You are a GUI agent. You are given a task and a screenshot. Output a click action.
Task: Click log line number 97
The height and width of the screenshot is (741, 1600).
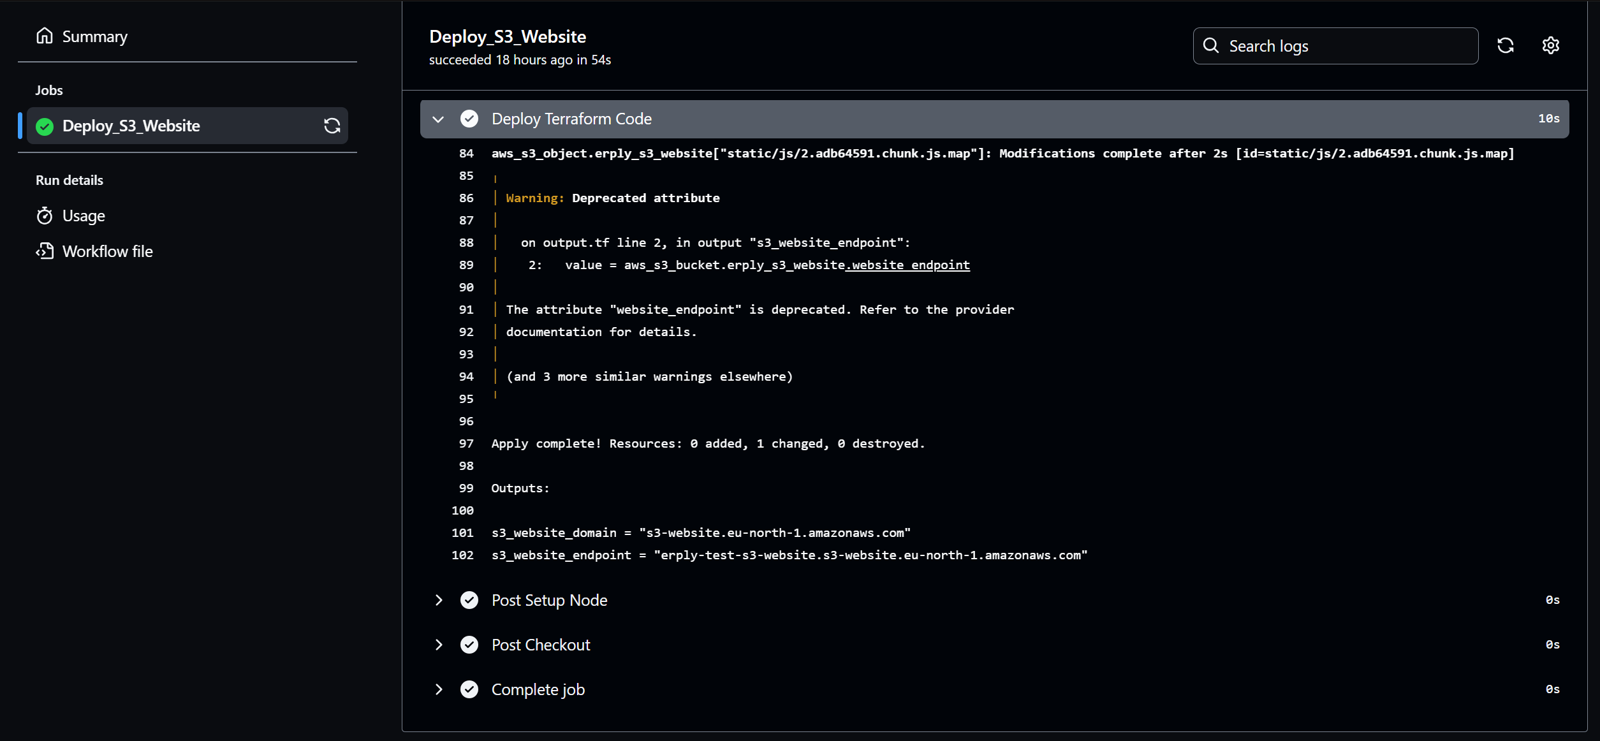point(466,443)
